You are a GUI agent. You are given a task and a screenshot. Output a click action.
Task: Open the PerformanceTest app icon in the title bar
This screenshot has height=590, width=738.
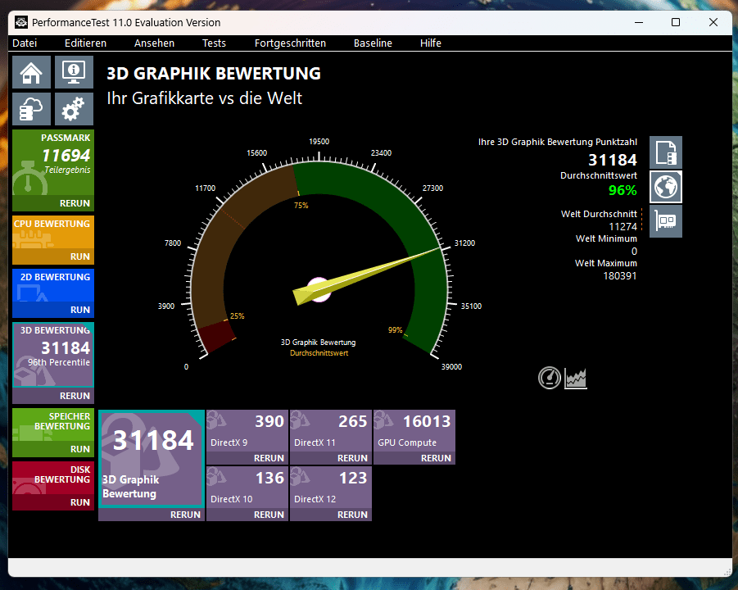[x=21, y=22]
